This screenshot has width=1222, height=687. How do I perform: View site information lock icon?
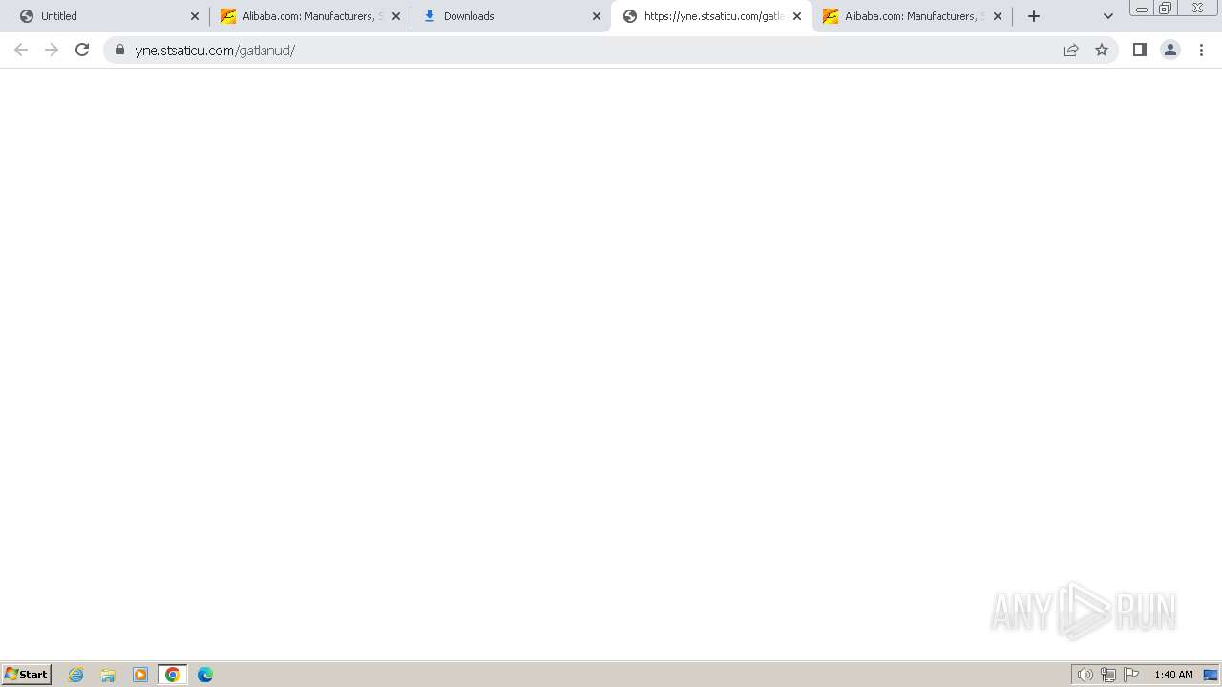(120, 50)
